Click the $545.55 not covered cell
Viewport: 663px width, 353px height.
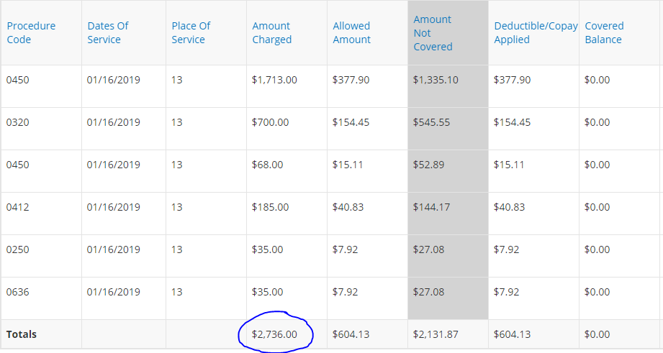(431, 122)
